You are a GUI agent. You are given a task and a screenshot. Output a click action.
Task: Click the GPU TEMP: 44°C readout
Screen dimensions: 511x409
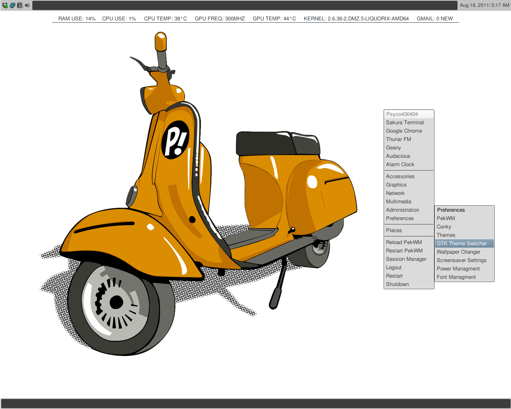274,19
